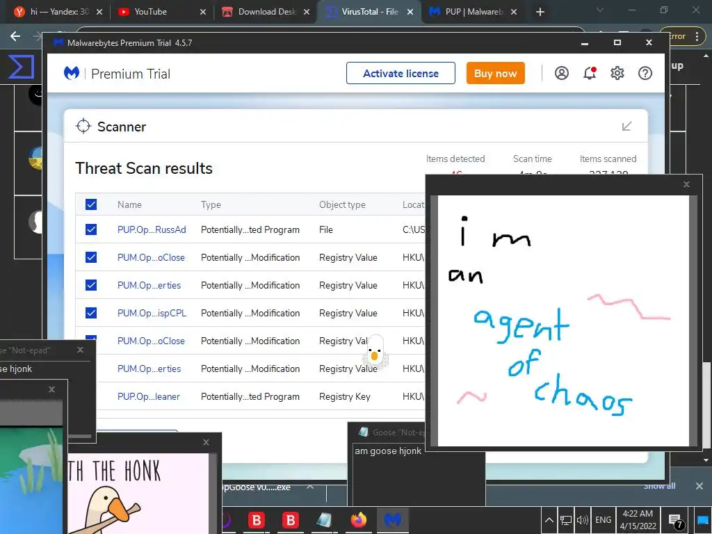
Task: Show hidden tray icons chevron
Action: click(x=549, y=520)
